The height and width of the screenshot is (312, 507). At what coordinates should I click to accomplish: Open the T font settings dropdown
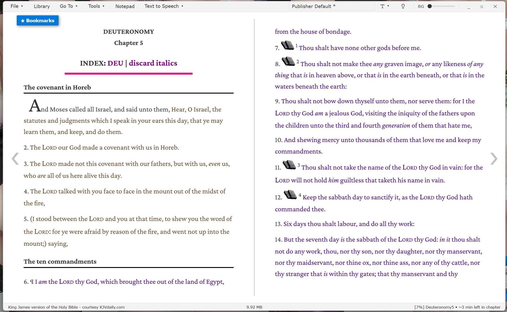click(x=384, y=6)
